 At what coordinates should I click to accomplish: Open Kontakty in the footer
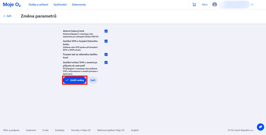click(60, 130)
